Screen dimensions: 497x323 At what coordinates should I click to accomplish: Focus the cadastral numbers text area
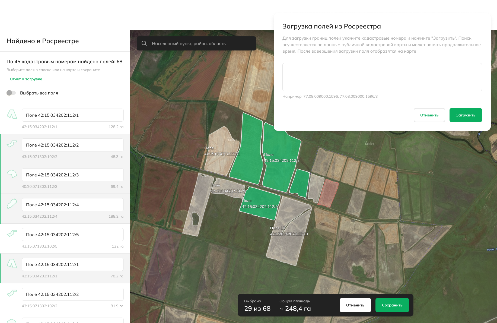pyautogui.click(x=382, y=77)
